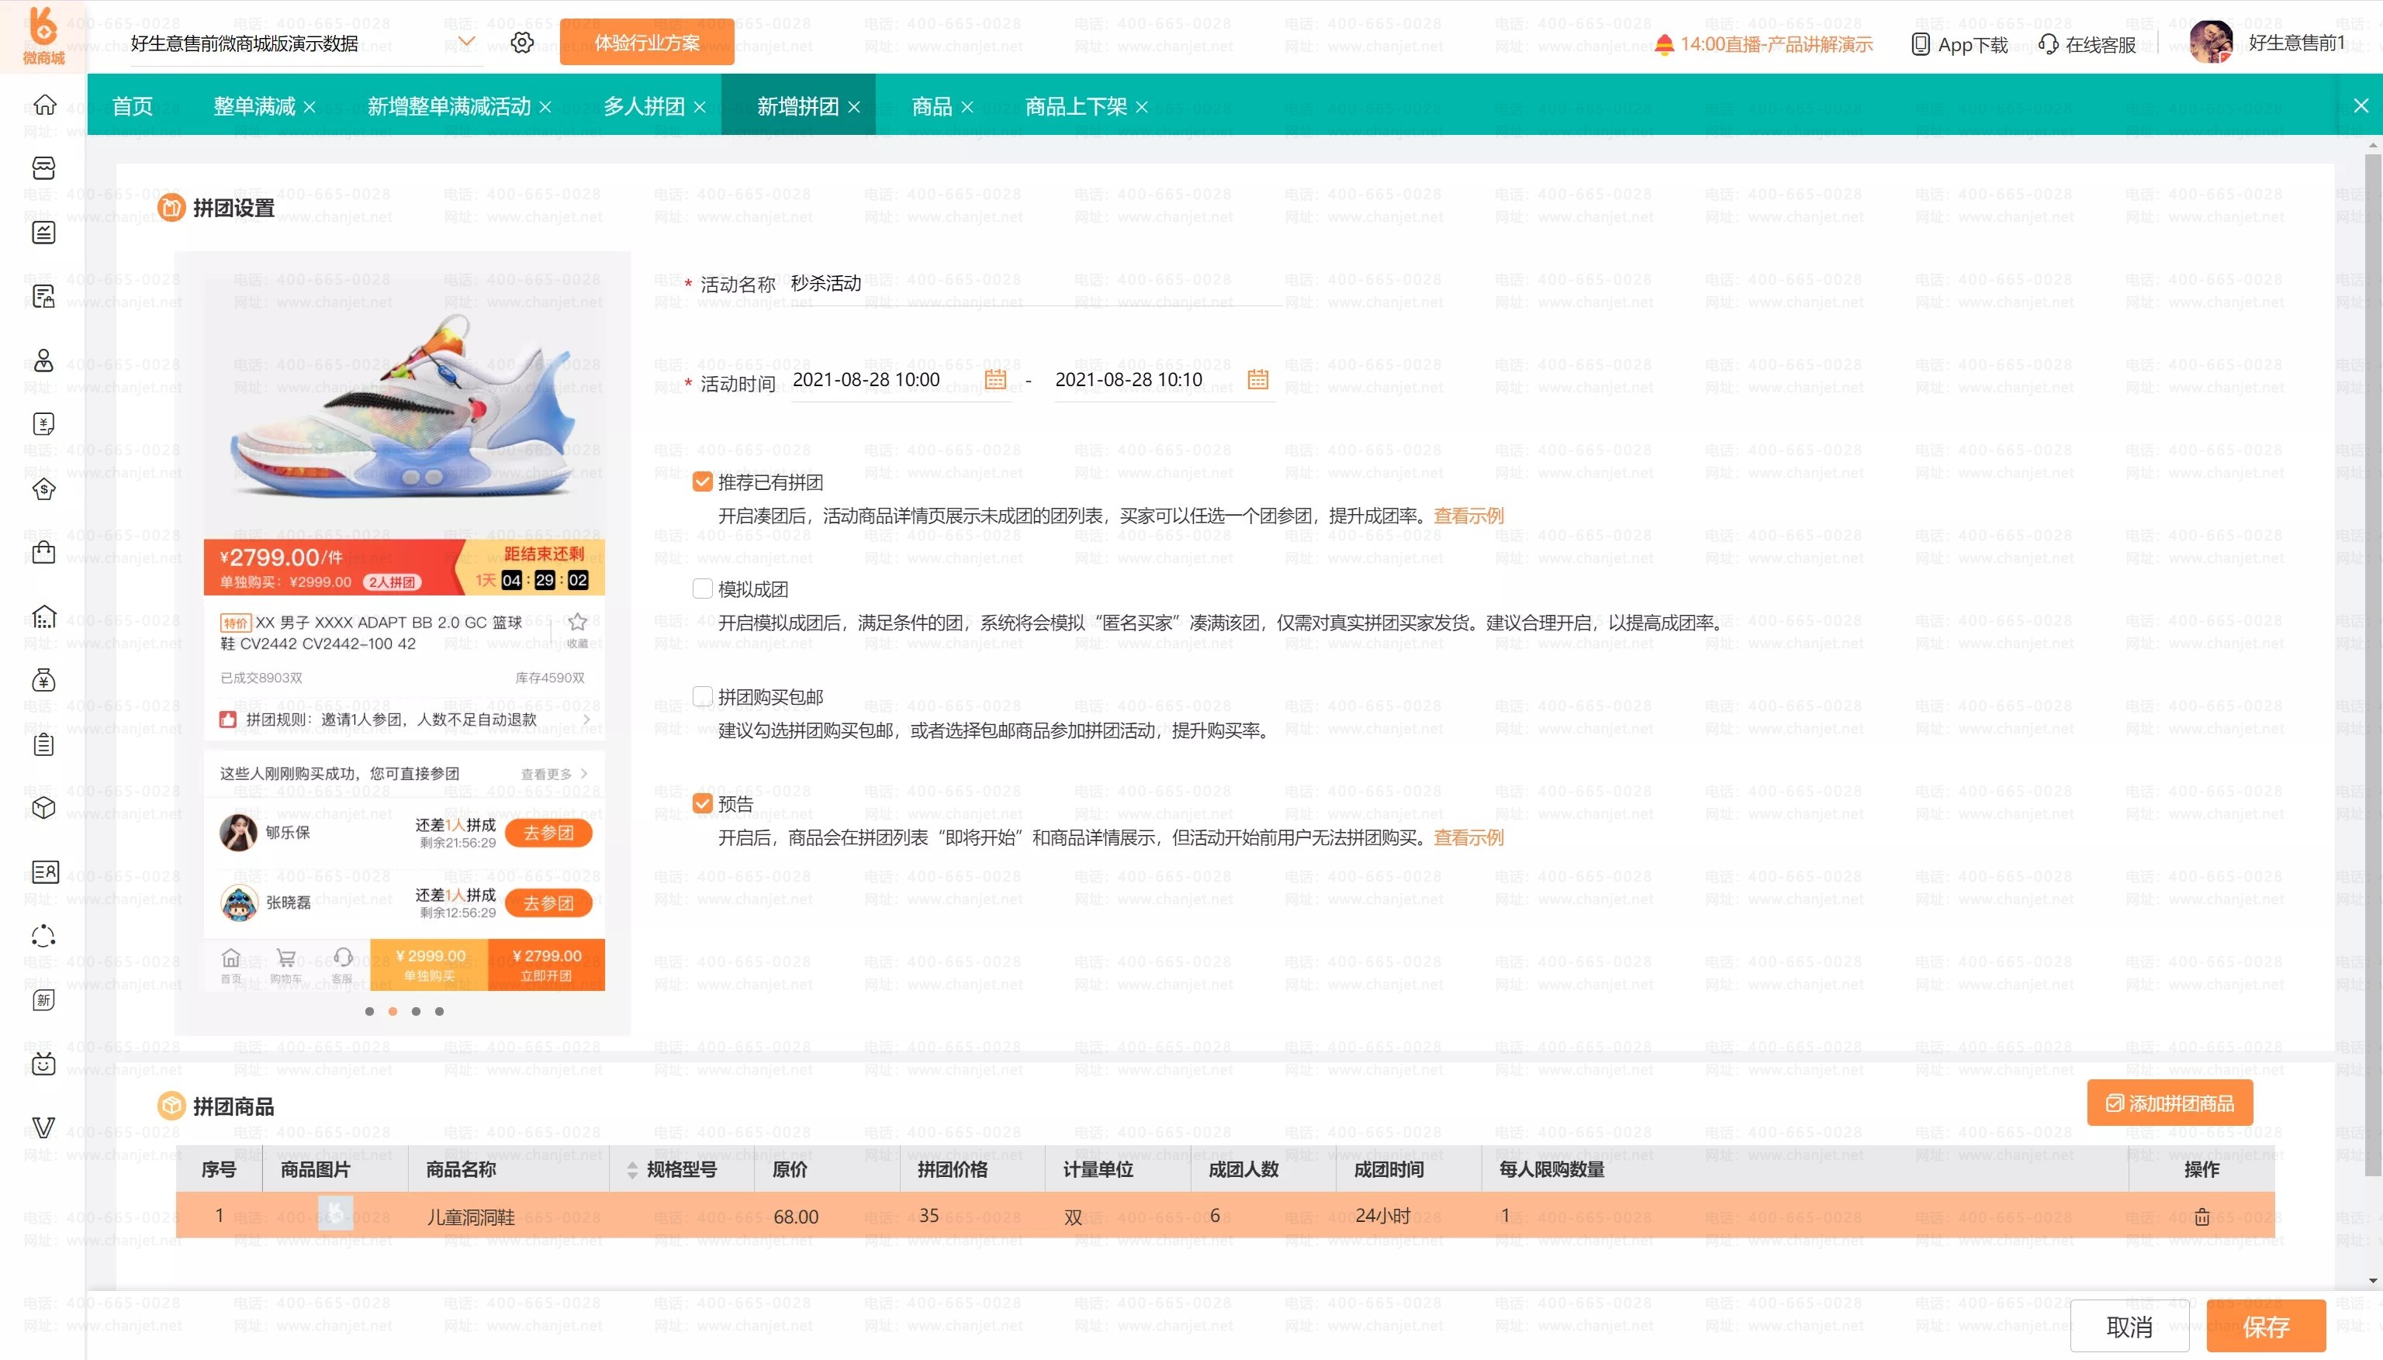Click the 取消 button

(2130, 1327)
